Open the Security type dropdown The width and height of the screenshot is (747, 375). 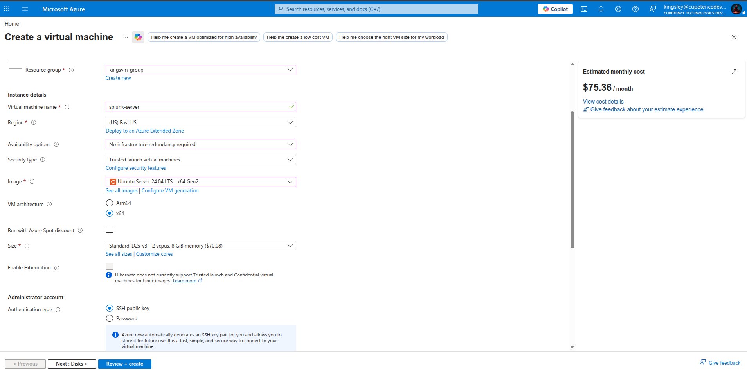(x=201, y=160)
